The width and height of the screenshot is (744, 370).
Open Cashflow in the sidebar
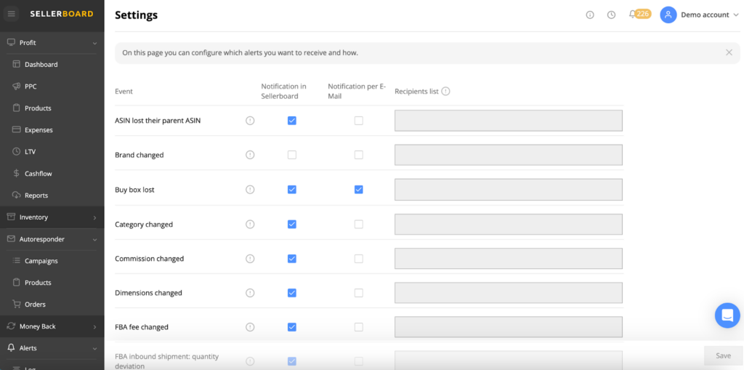click(39, 174)
